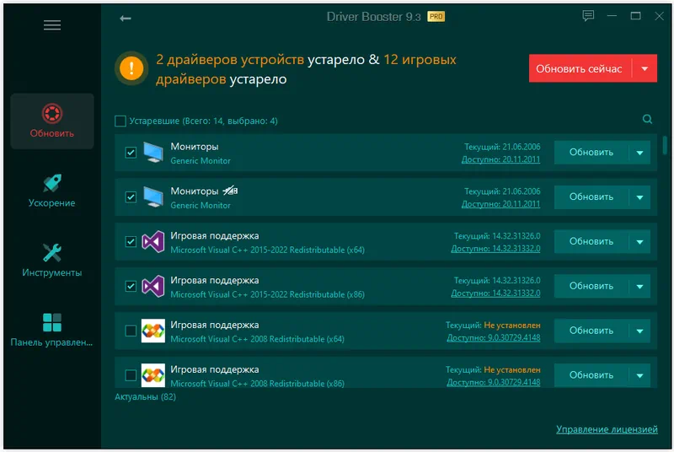Click the icon of C++ 2008 (x86)

pyautogui.click(x=153, y=375)
